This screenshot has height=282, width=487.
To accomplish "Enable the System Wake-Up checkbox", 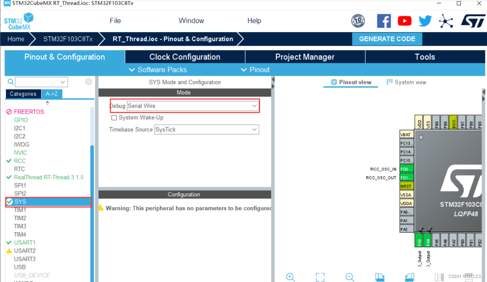I will 114,118.
